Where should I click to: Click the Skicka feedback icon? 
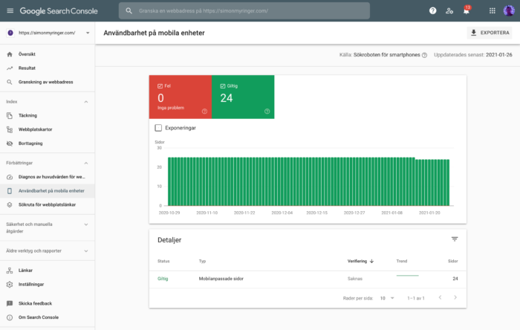(10, 303)
